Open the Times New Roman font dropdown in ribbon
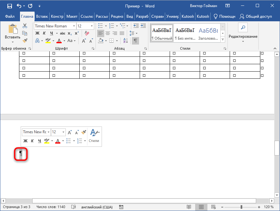Image resolution: width=280 pixels, height=211 pixels. pos(74,26)
